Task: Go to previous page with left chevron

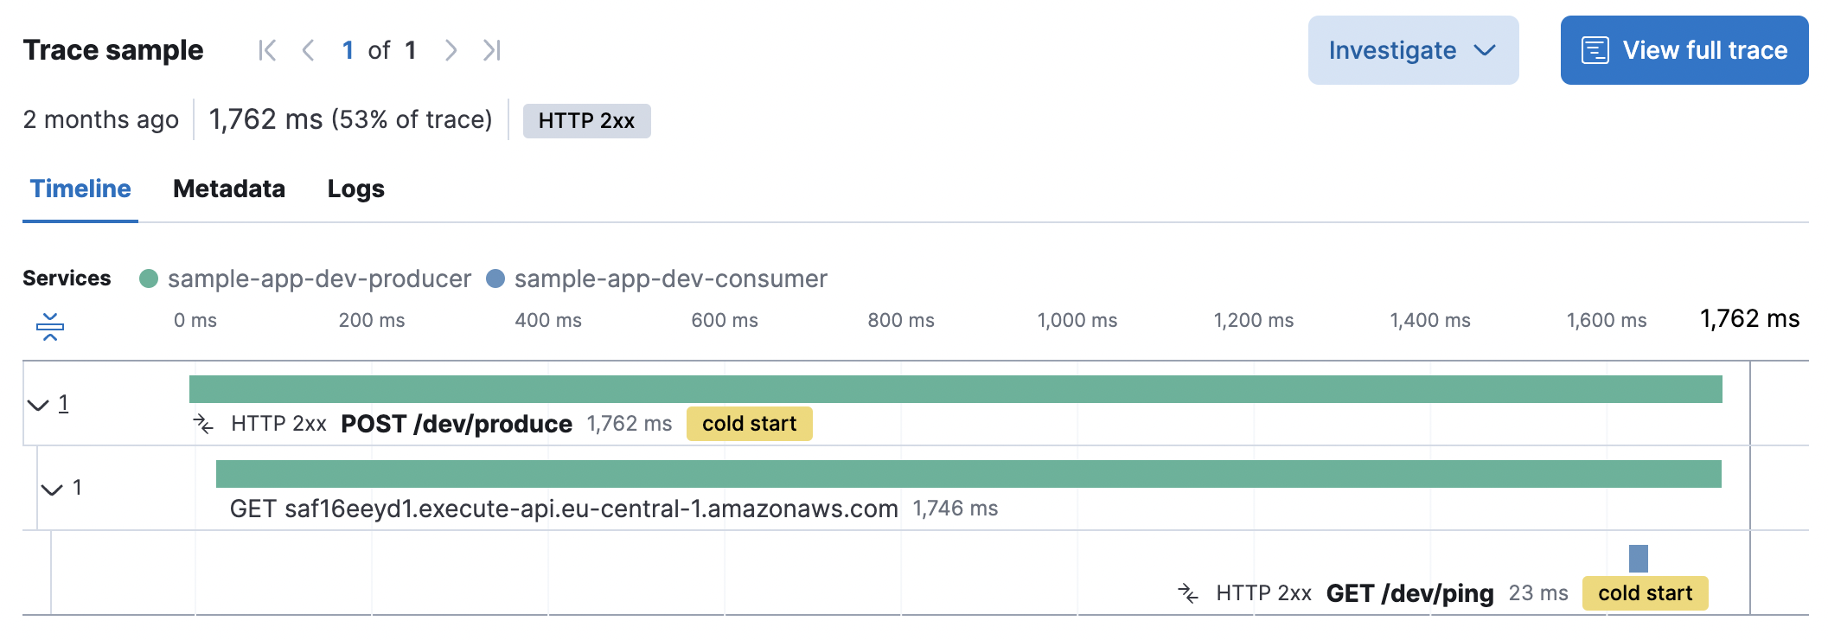Action: point(309,49)
